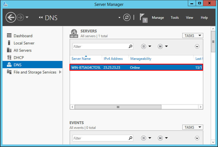This screenshot has height=147, width=218.
Task: Expand Events filter options chevron
Action: coord(197,138)
